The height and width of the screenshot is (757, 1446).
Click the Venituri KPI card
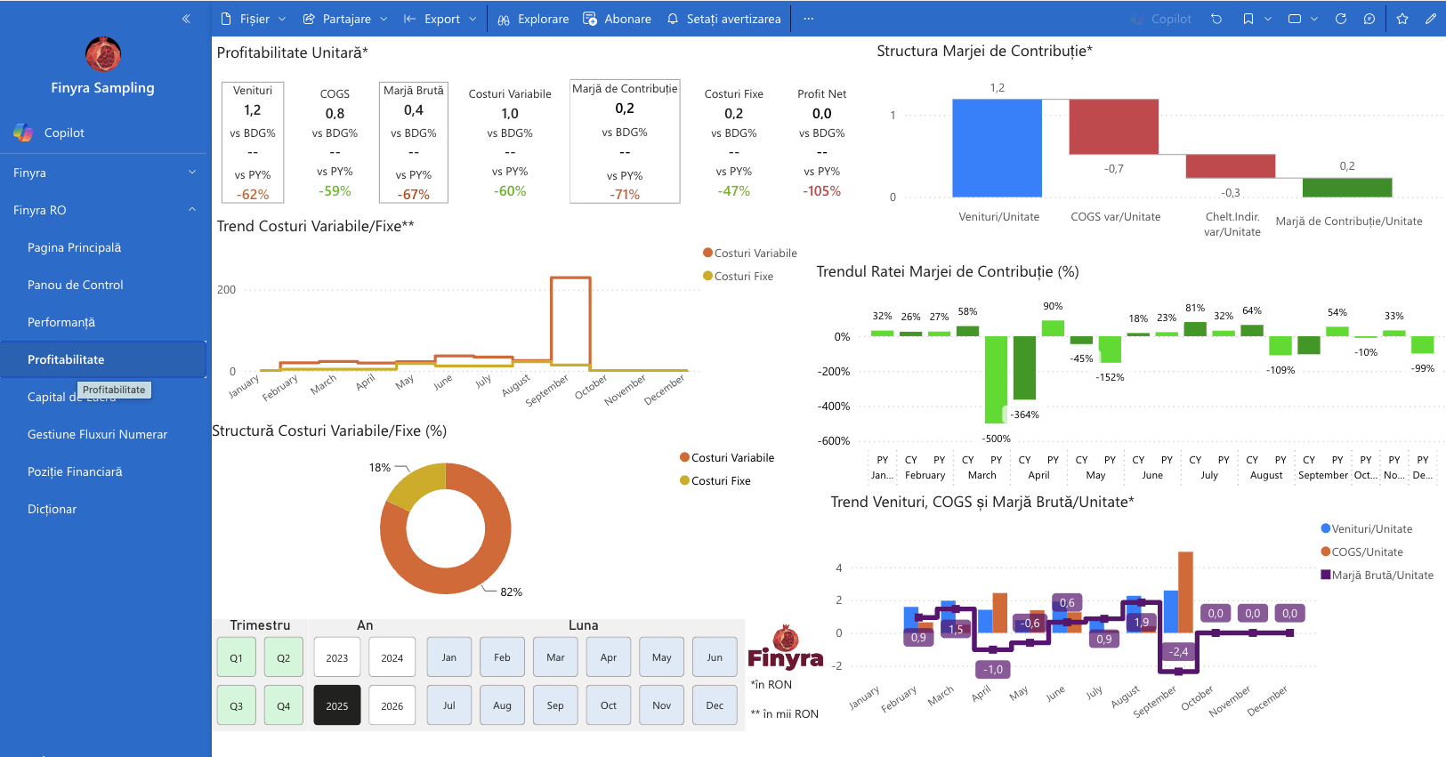(253, 142)
